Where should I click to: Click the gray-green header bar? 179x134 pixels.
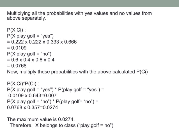click(89, 3)
